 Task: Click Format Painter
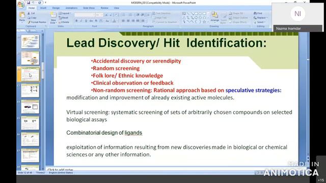click(x=37, y=22)
